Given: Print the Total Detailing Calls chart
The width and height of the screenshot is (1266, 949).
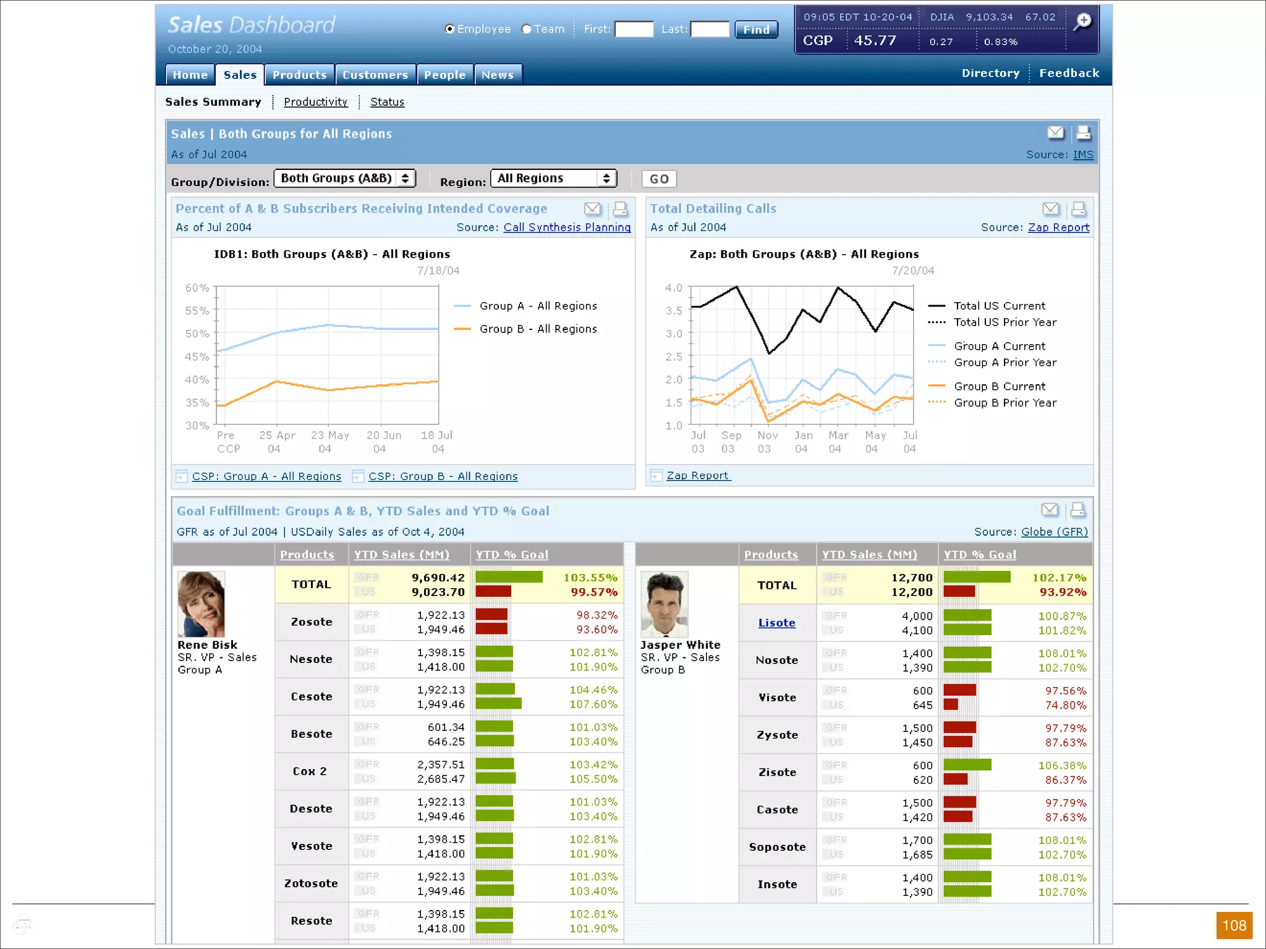Looking at the screenshot, I should pyautogui.click(x=1078, y=209).
